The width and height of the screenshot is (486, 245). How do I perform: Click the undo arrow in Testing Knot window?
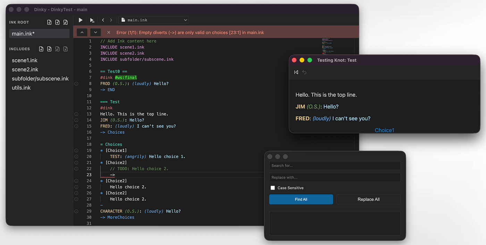tap(304, 72)
